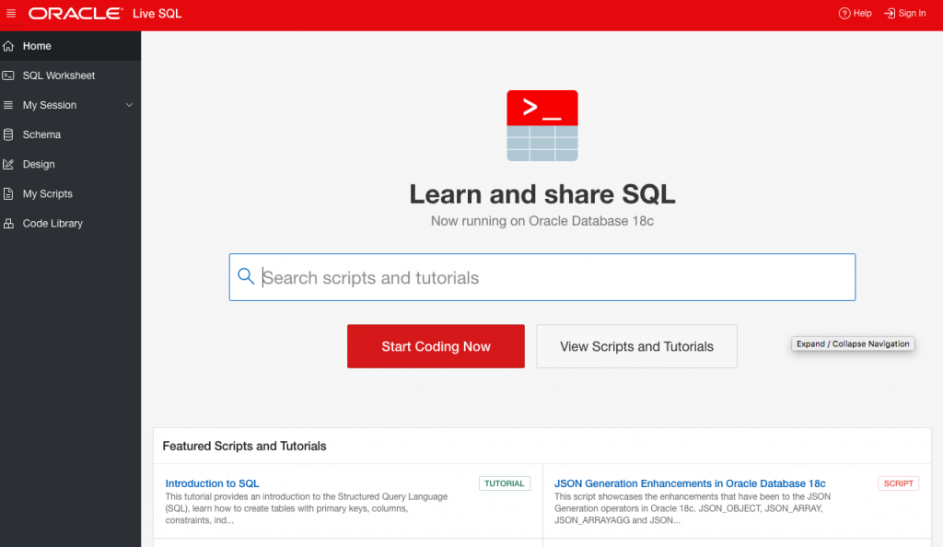
Task: Open My Session in the sidebar
Action: click(x=50, y=105)
